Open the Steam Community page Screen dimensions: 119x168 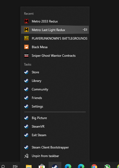pos(55,89)
